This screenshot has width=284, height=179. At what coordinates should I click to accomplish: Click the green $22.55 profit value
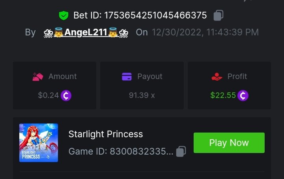pyautogui.click(x=223, y=95)
